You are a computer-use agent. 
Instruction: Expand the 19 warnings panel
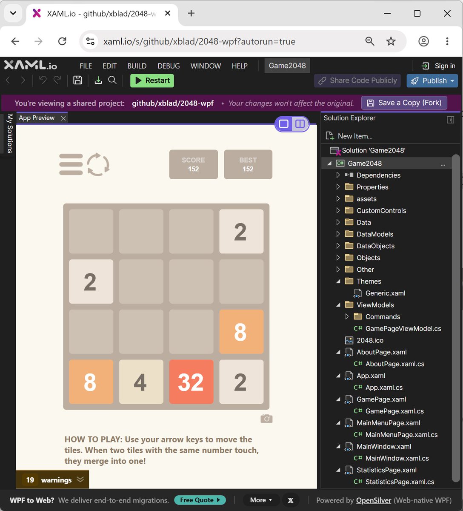pos(52,479)
